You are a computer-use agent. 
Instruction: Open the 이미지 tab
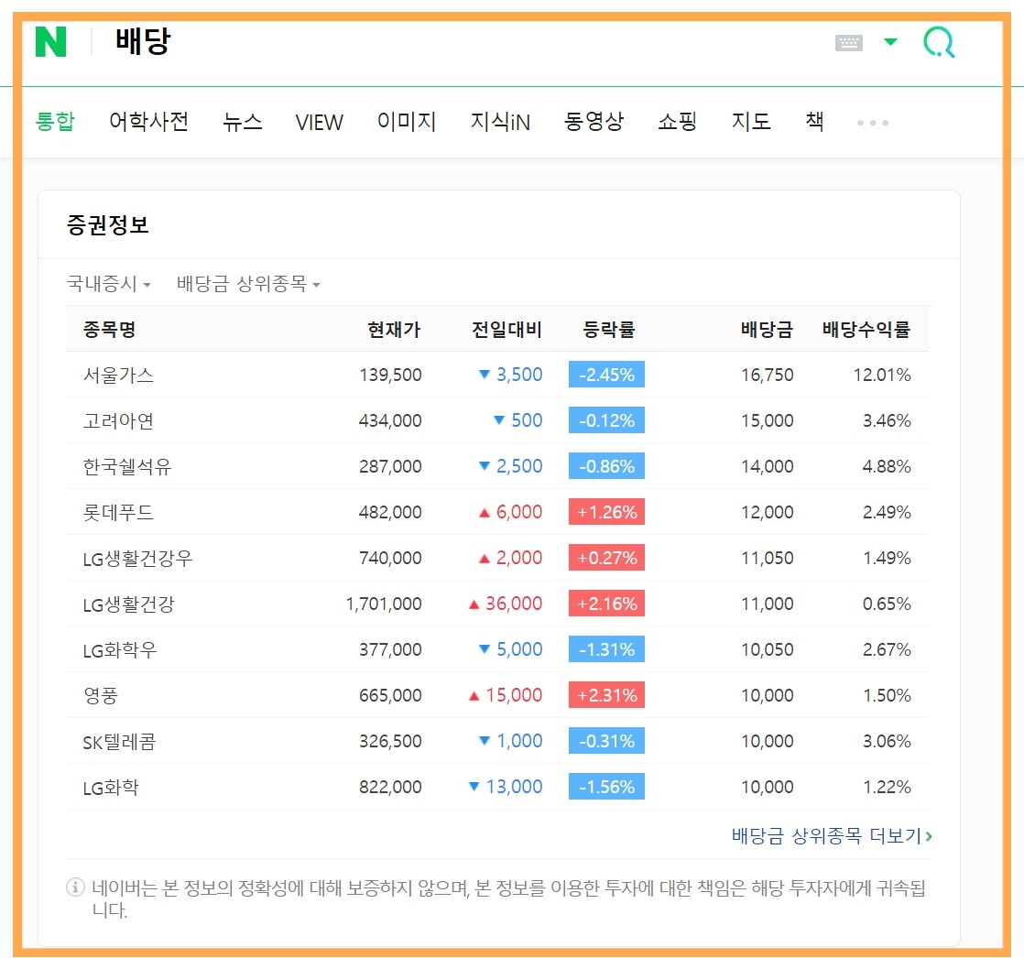[407, 122]
